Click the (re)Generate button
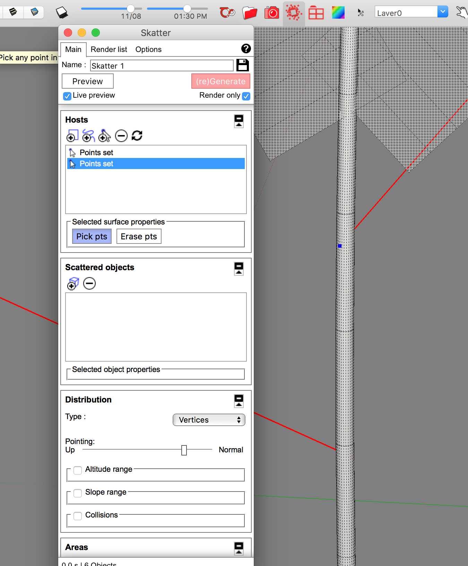 coord(221,81)
